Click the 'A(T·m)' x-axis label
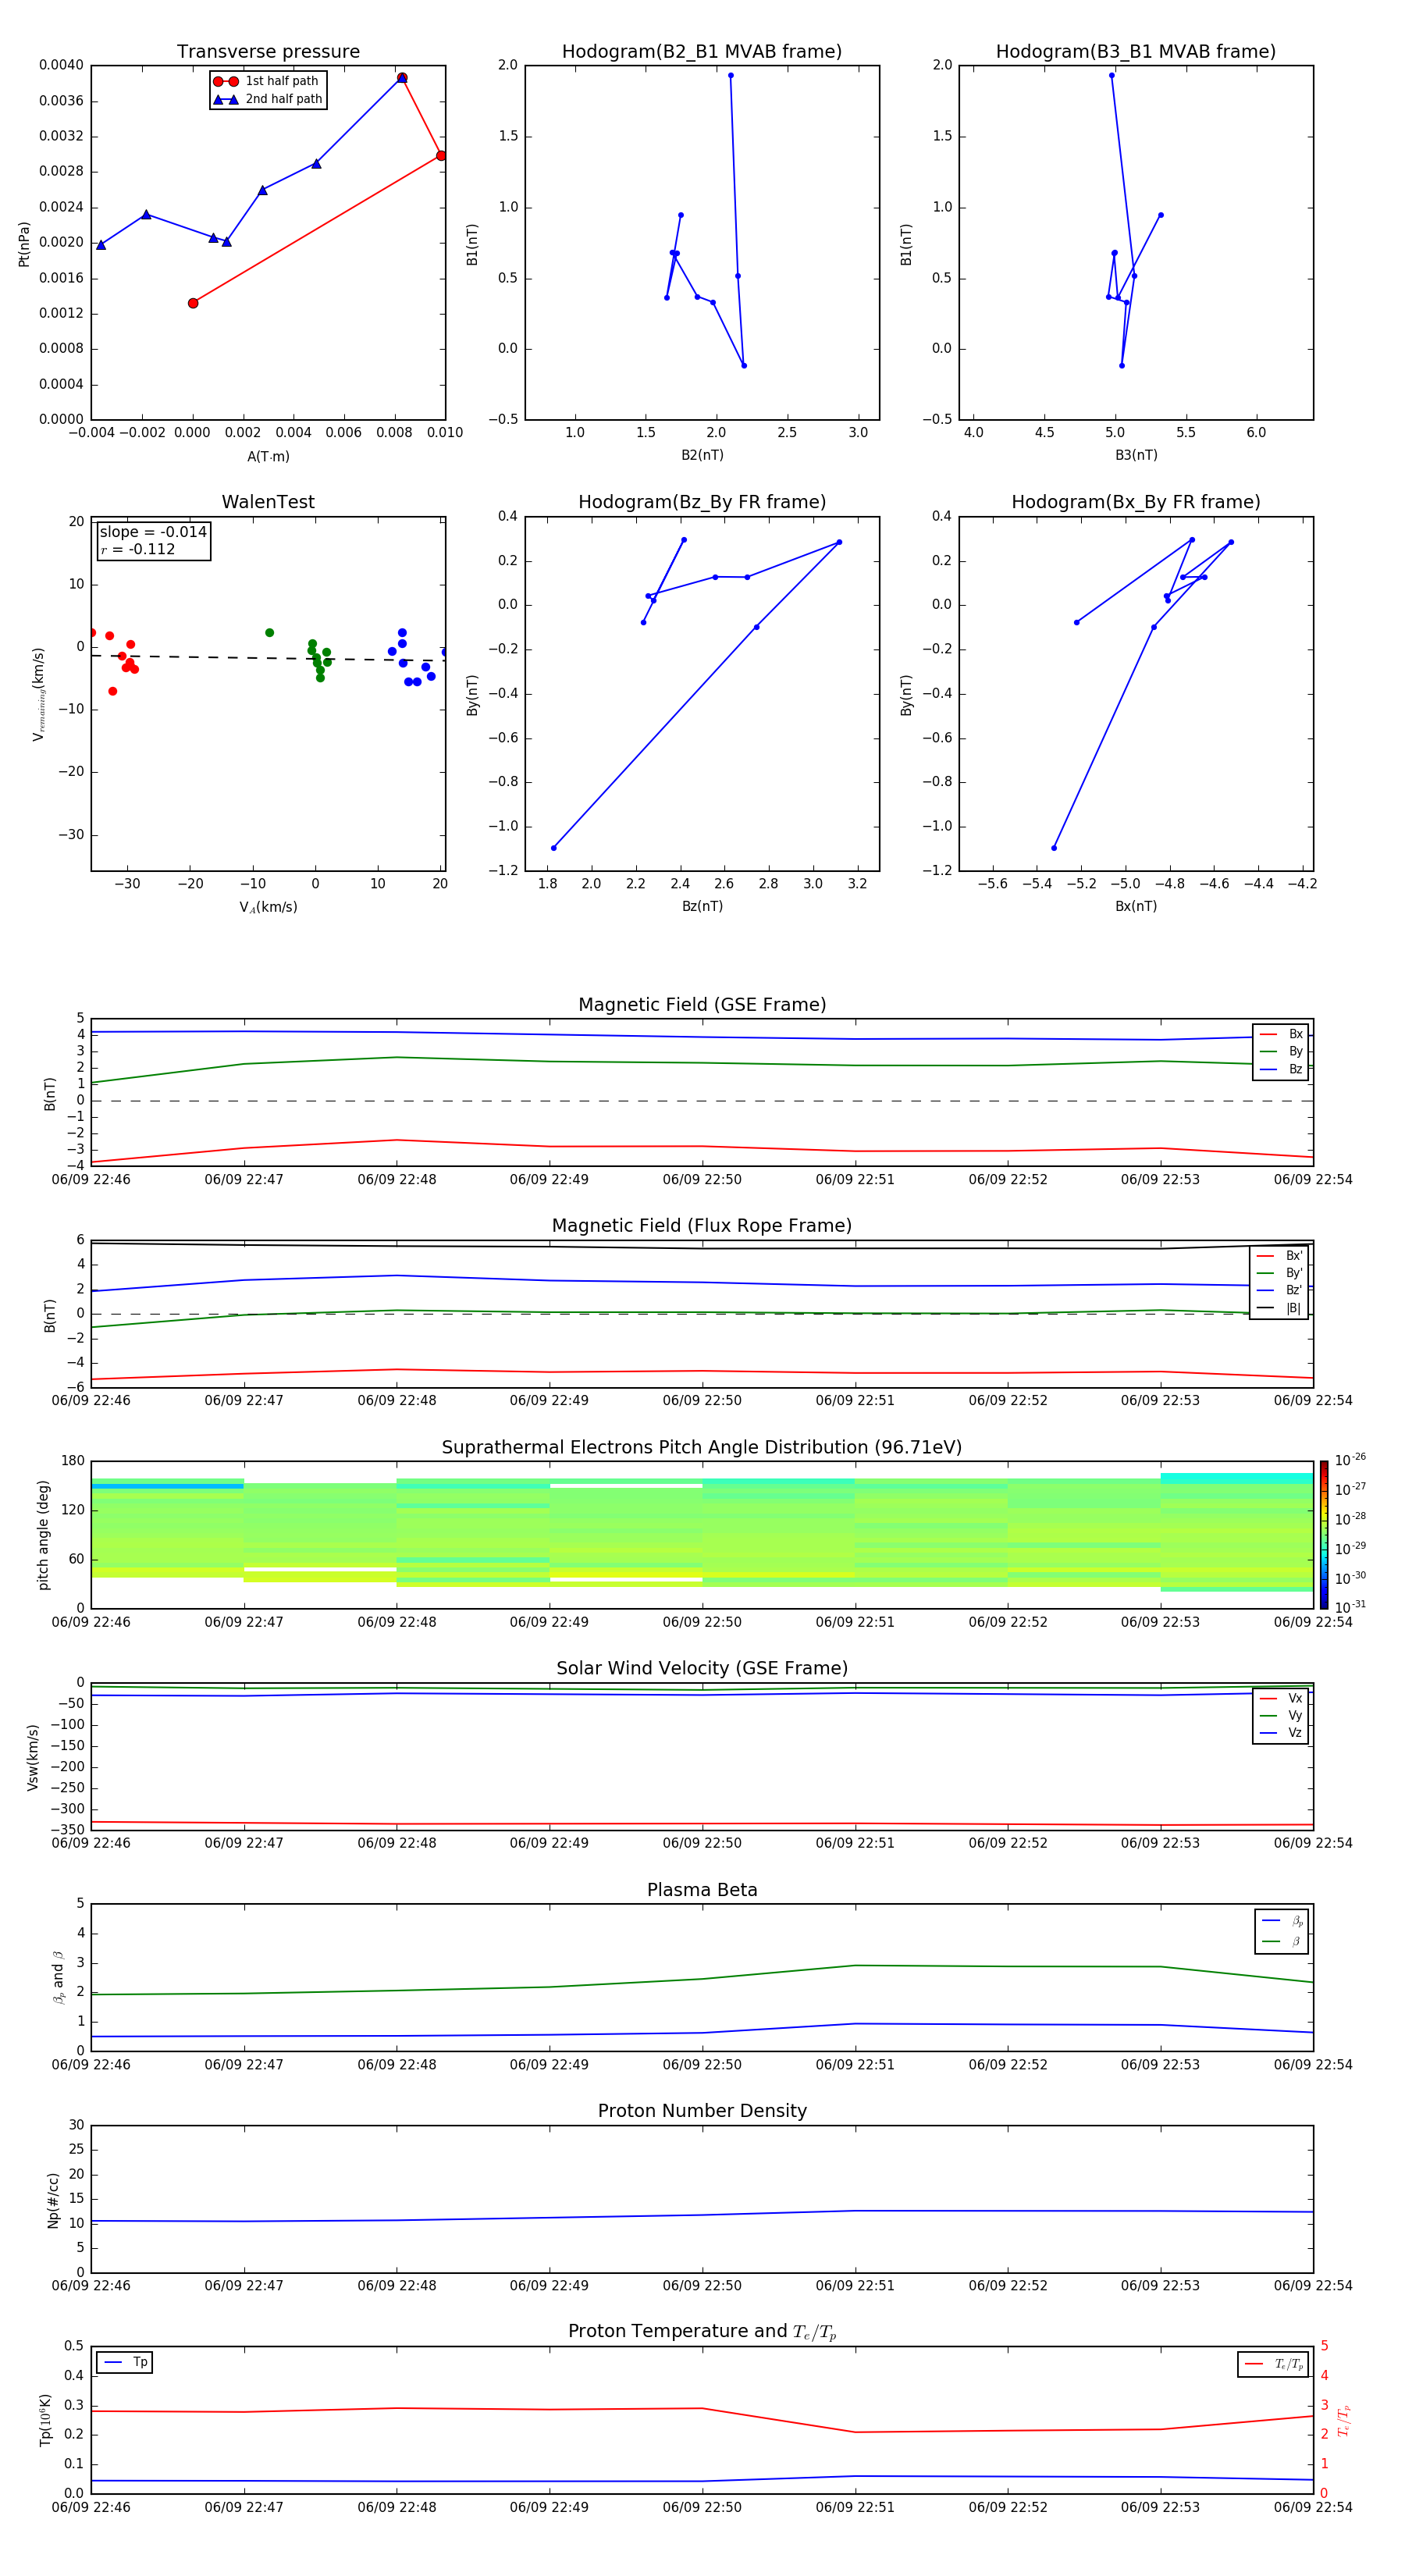1405x2576 pixels. coord(268,456)
